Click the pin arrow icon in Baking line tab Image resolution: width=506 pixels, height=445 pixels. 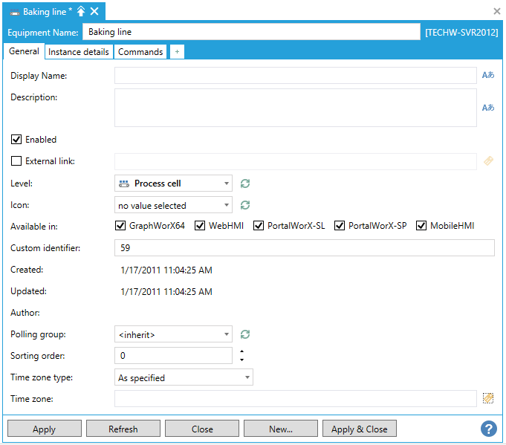(x=81, y=11)
